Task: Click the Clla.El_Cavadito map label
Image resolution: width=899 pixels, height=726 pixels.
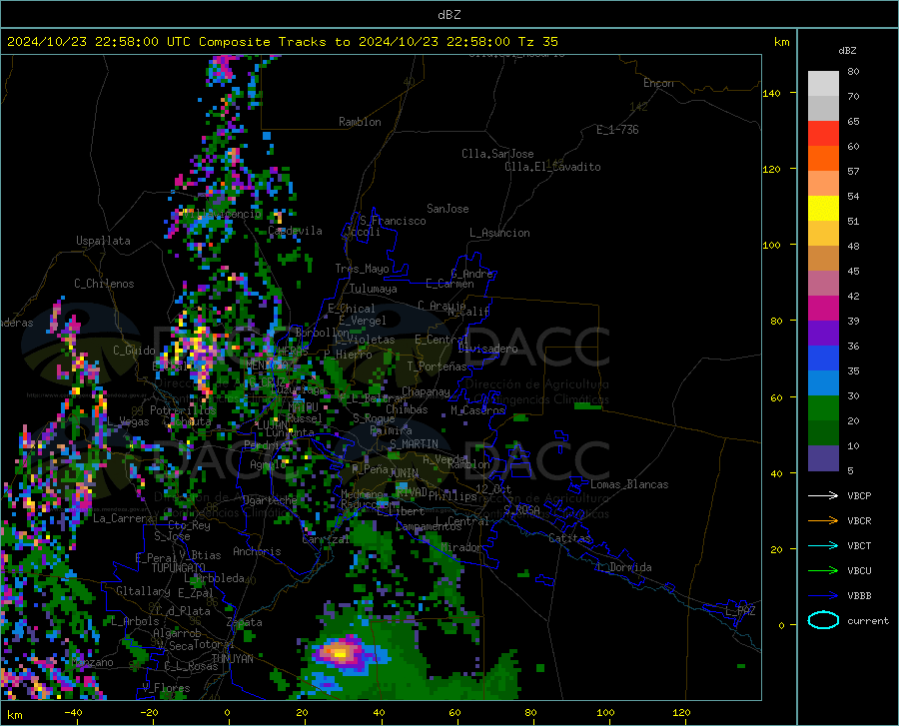Action: pos(552,167)
